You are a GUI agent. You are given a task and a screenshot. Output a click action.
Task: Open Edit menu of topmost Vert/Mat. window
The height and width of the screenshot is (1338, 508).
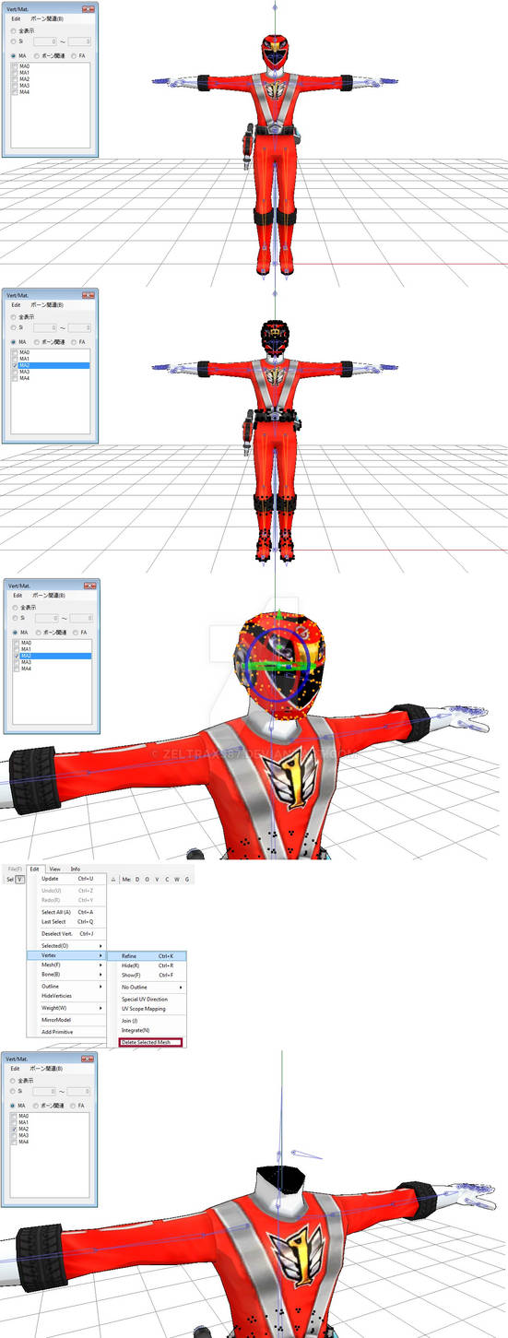pos(16,18)
